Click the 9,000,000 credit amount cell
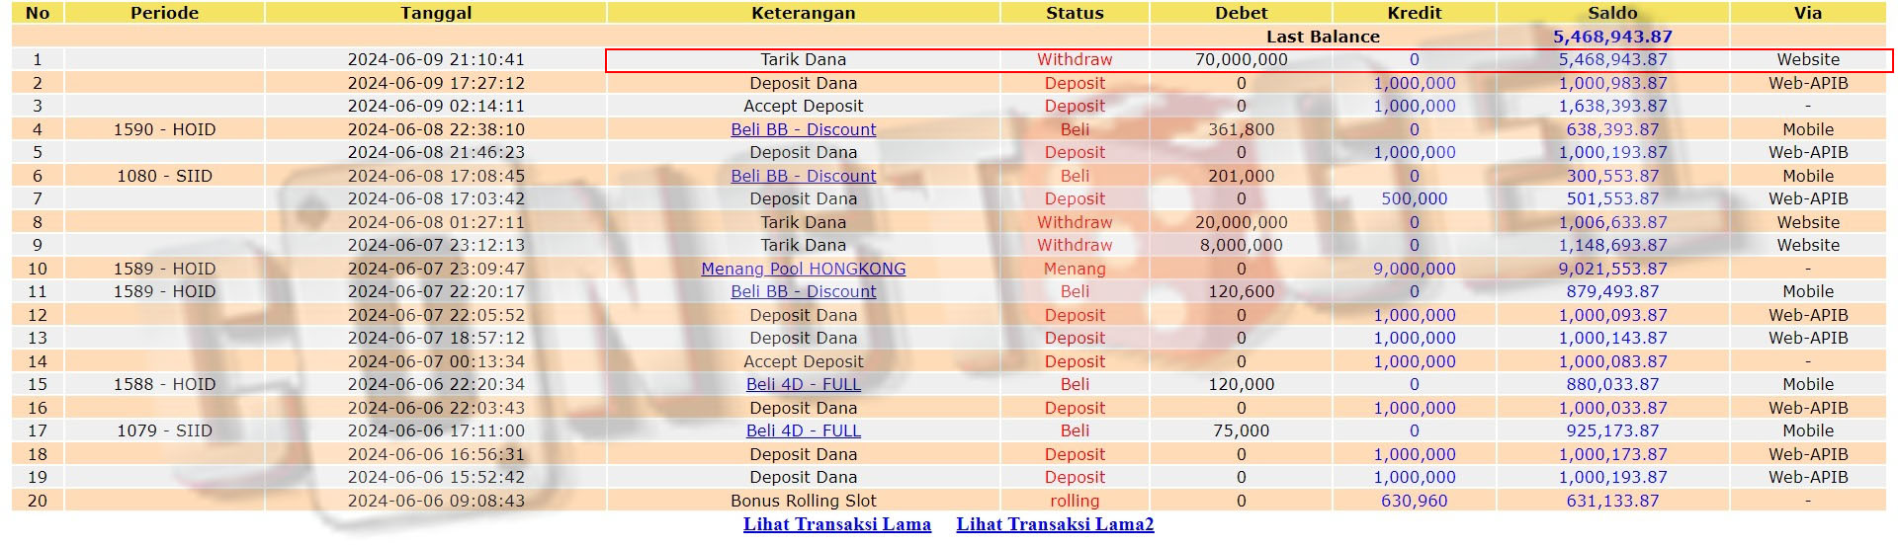 1414,269
